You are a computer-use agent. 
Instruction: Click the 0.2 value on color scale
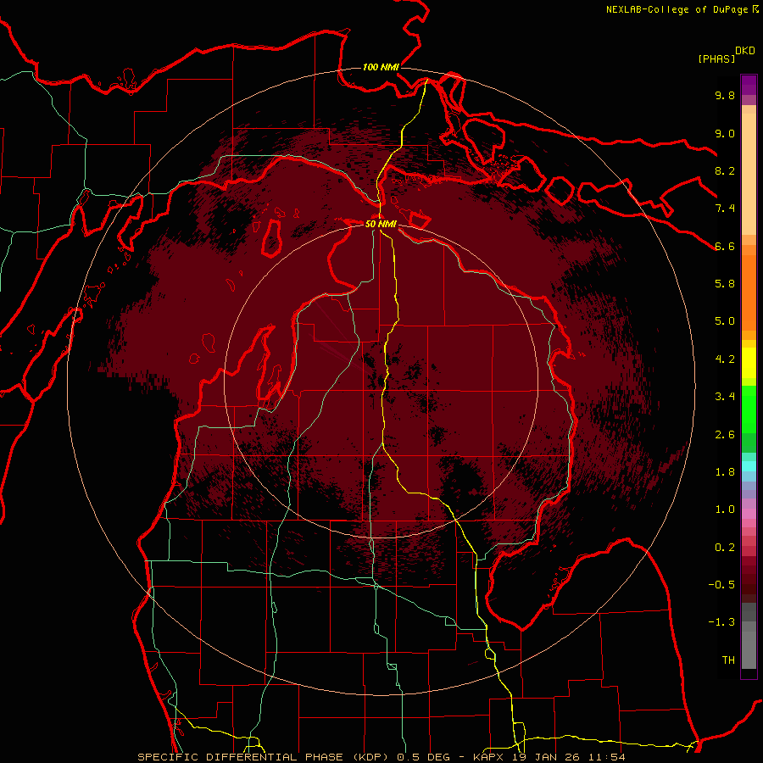tap(725, 548)
